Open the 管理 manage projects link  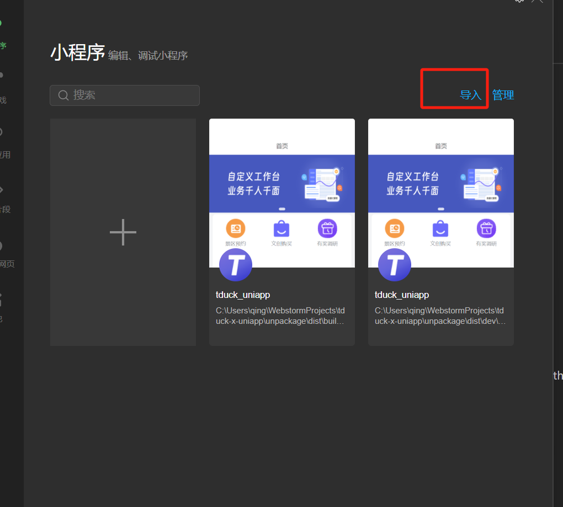503,95
